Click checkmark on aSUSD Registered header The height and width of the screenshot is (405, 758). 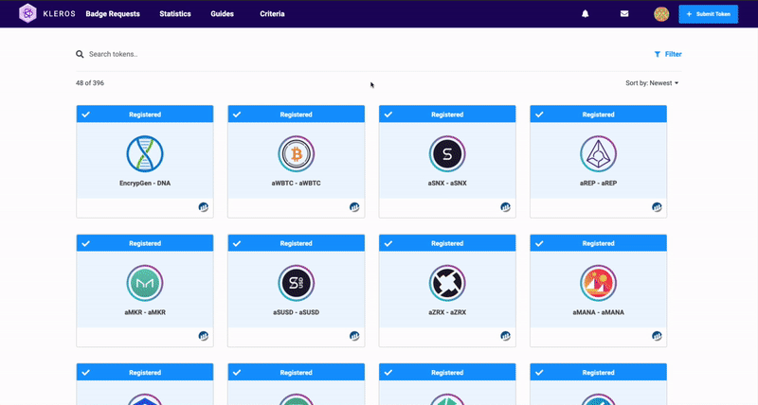click(237, 243)
